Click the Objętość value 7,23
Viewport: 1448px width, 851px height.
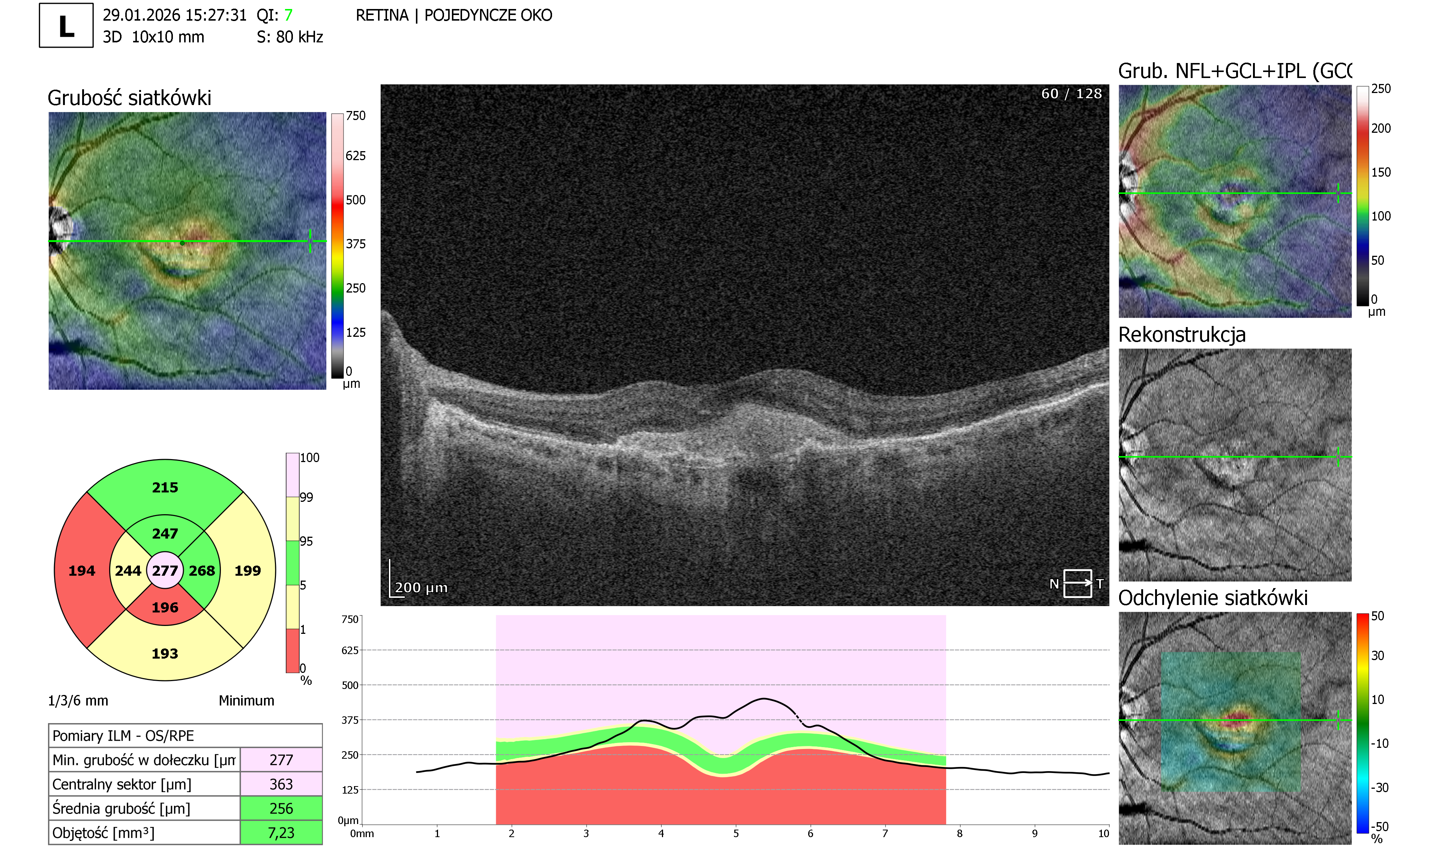[282, 833]
